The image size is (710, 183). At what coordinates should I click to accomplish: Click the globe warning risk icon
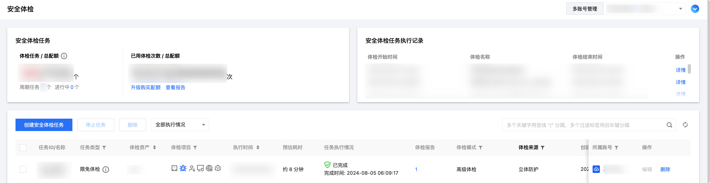tap(209, 168)
